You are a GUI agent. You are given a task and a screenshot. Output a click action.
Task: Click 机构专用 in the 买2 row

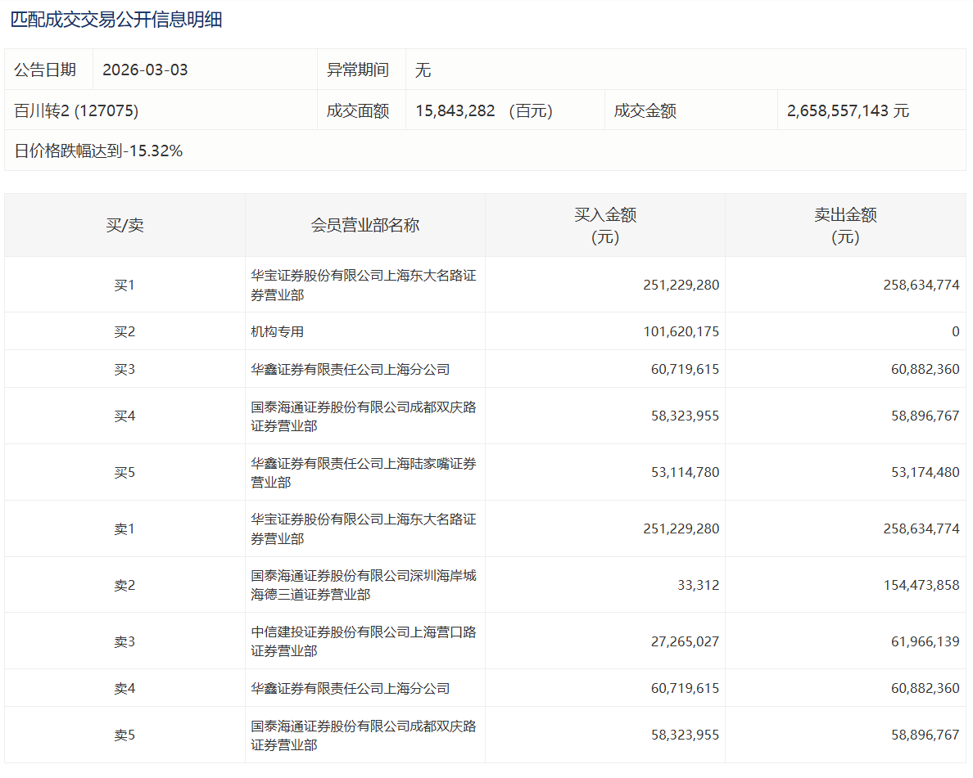(278, 332)
